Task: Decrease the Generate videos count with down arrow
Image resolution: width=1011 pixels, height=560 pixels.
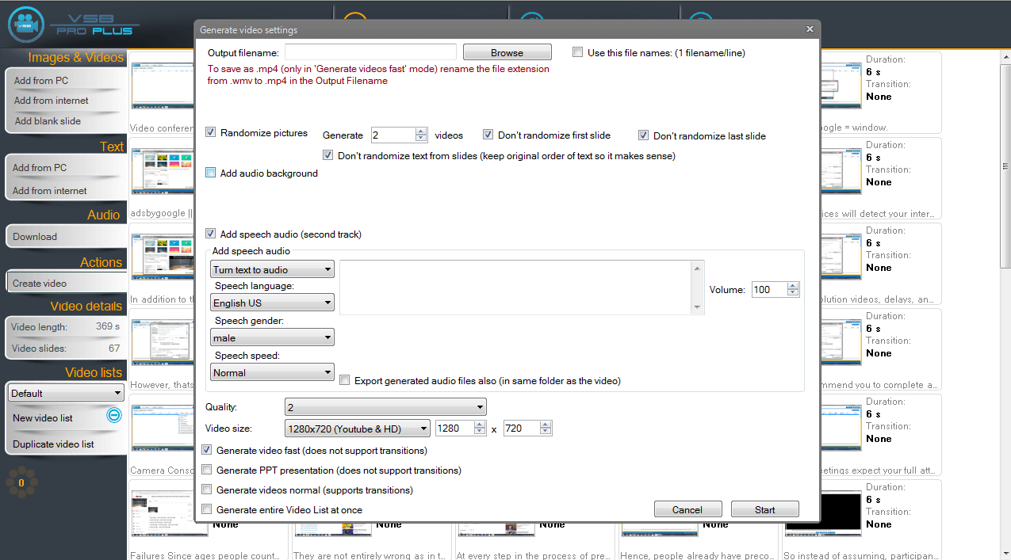Action: pyautogui.click(x=421, y=139)
